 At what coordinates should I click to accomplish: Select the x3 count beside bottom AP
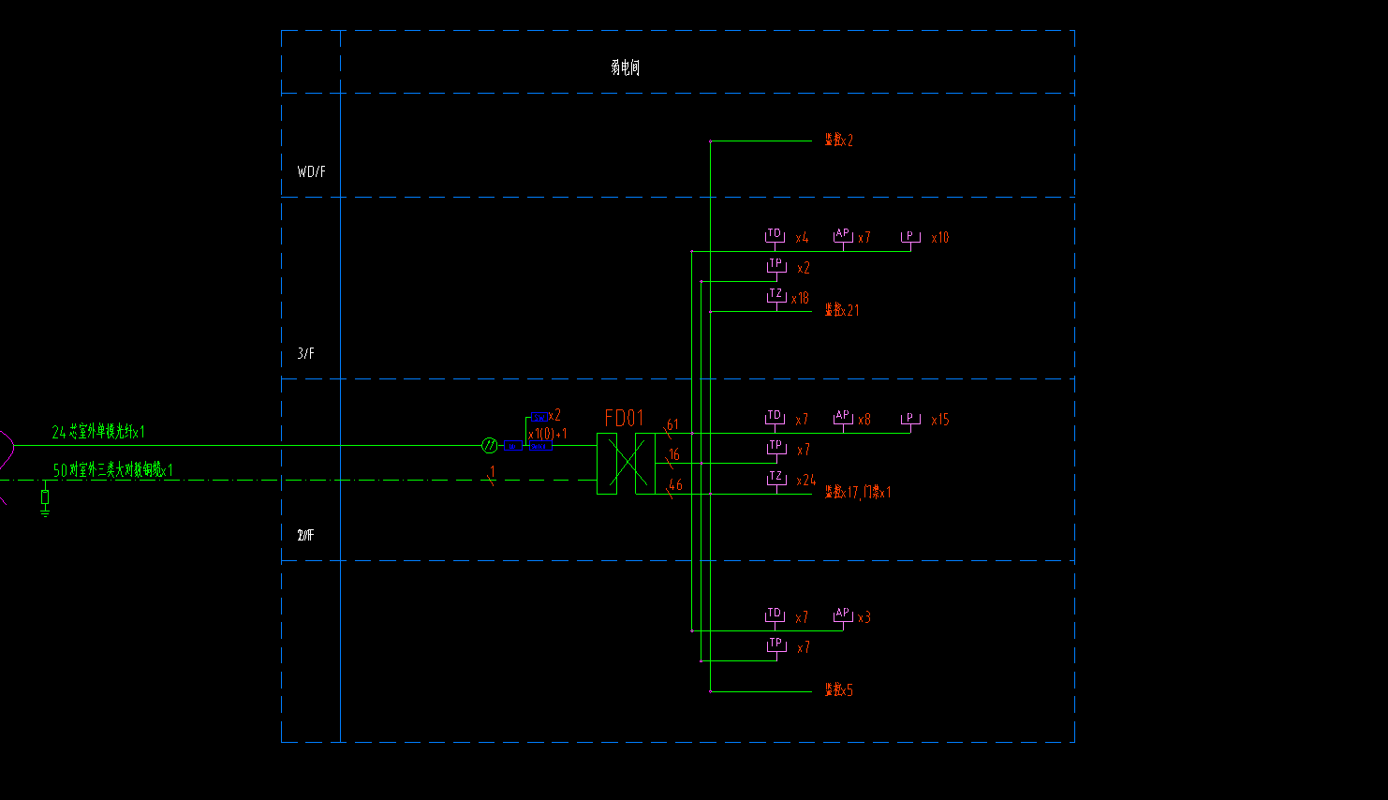(x=864, y=617)
